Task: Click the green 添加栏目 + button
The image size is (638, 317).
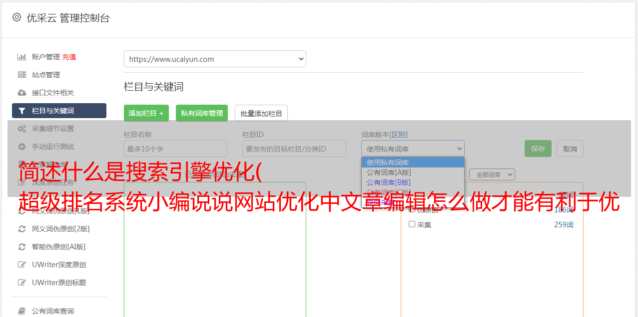Action: point(146,113)
